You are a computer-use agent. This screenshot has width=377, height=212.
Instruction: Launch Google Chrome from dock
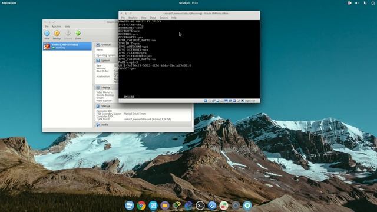(141, 206)
